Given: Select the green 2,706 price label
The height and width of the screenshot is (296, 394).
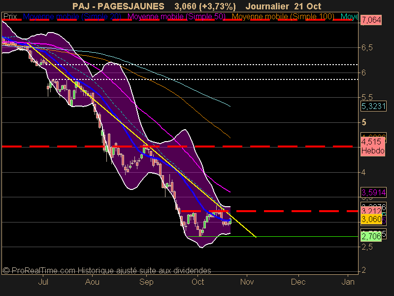Looking at the screenshot, I should point(371,236).
